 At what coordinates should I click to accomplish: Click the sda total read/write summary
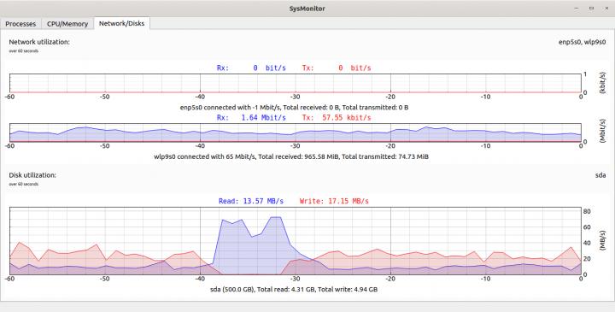tap(294, 290)
